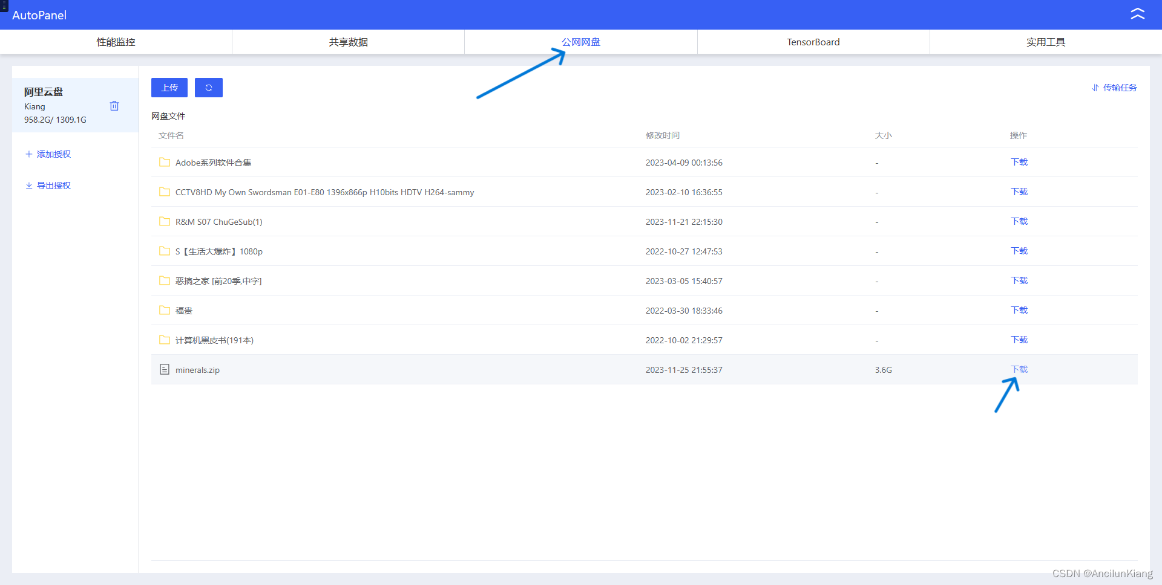Open the 福贵 folder name
Image resolution: width=1162 pixels, height=585 pixels.
(x=184, y=311)
